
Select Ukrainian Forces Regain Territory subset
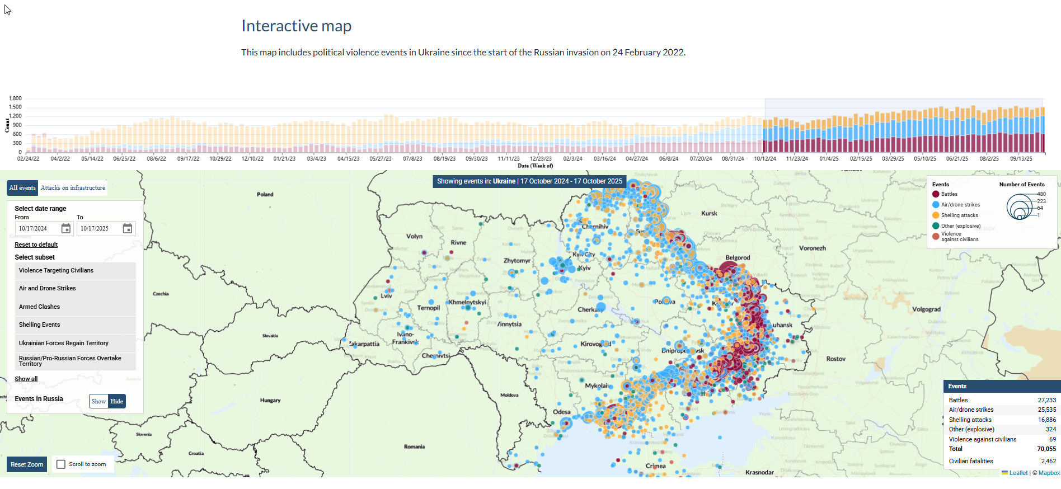(x=75, y=343)
